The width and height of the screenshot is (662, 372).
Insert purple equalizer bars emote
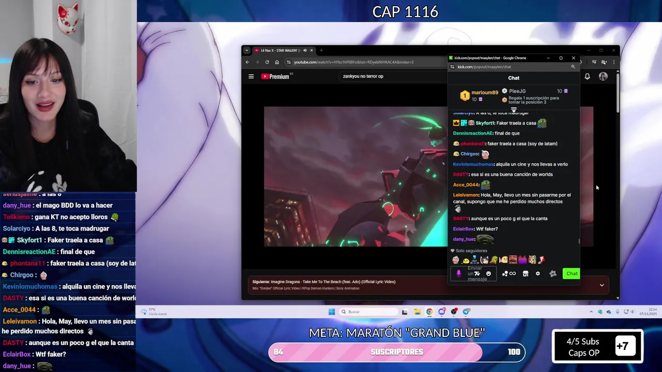[522, 259]
